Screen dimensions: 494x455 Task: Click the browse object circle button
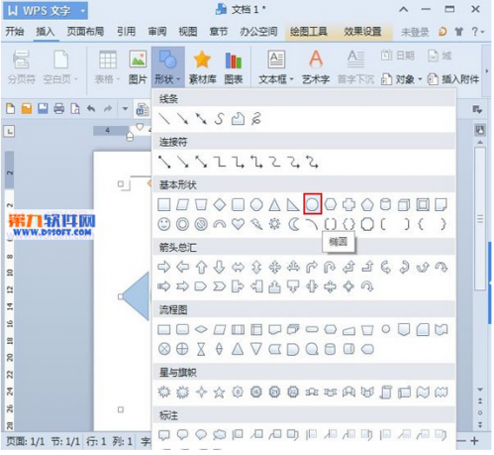480,412
